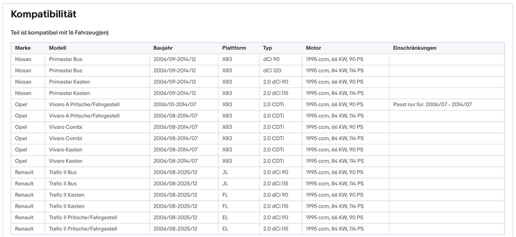The height and width of the screenshot is (237, 516).
Task: Click '2.0 dCi 90' type in the JL platform row
Action: (x=276, y=172)
